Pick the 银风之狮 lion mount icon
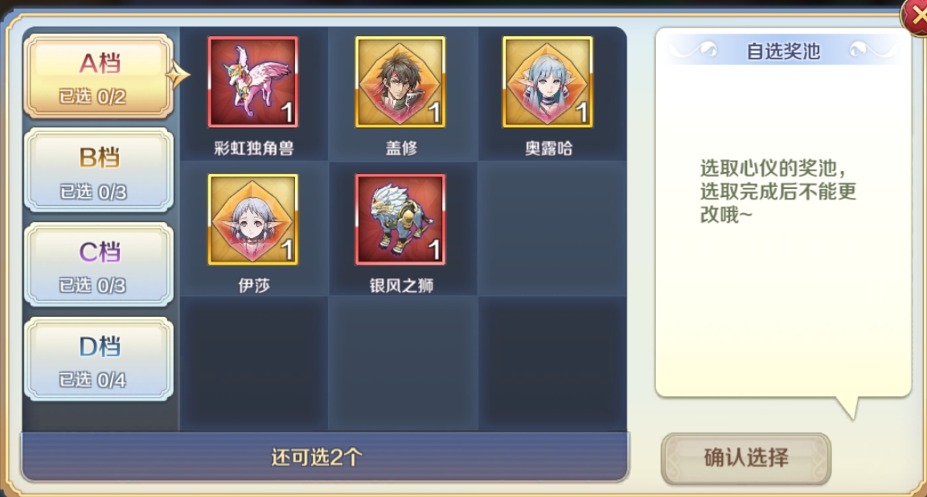 coord(400,219)
